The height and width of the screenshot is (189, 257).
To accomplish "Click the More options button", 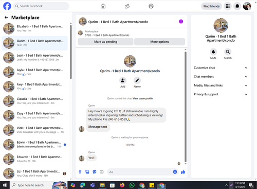I will (x=159, y=42).
